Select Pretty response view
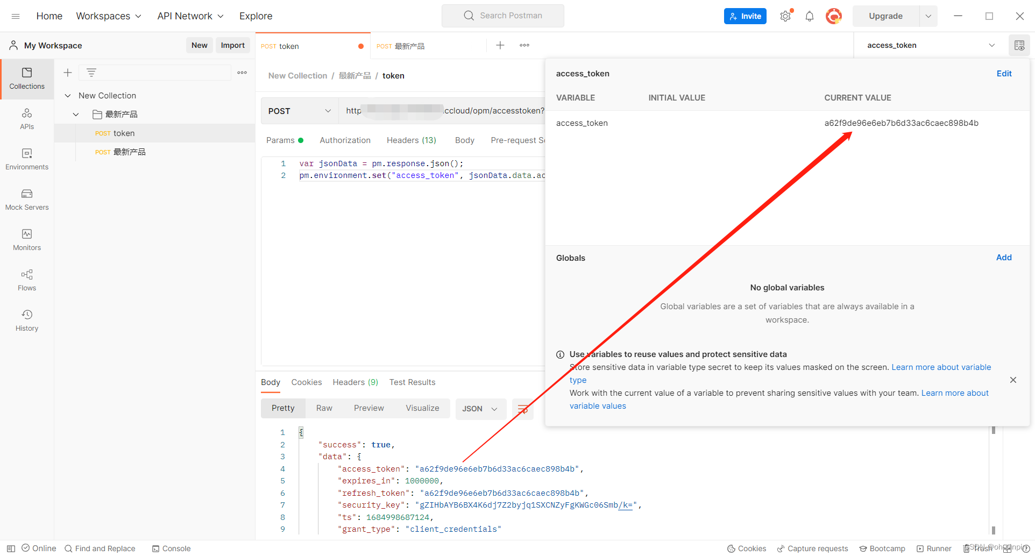The image size is (1035, 556). click(283, 409)
